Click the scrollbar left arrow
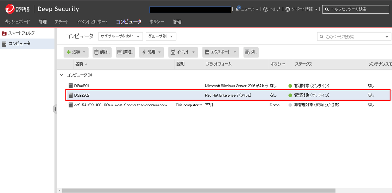The image size is (392, 193). pos(59,190)
